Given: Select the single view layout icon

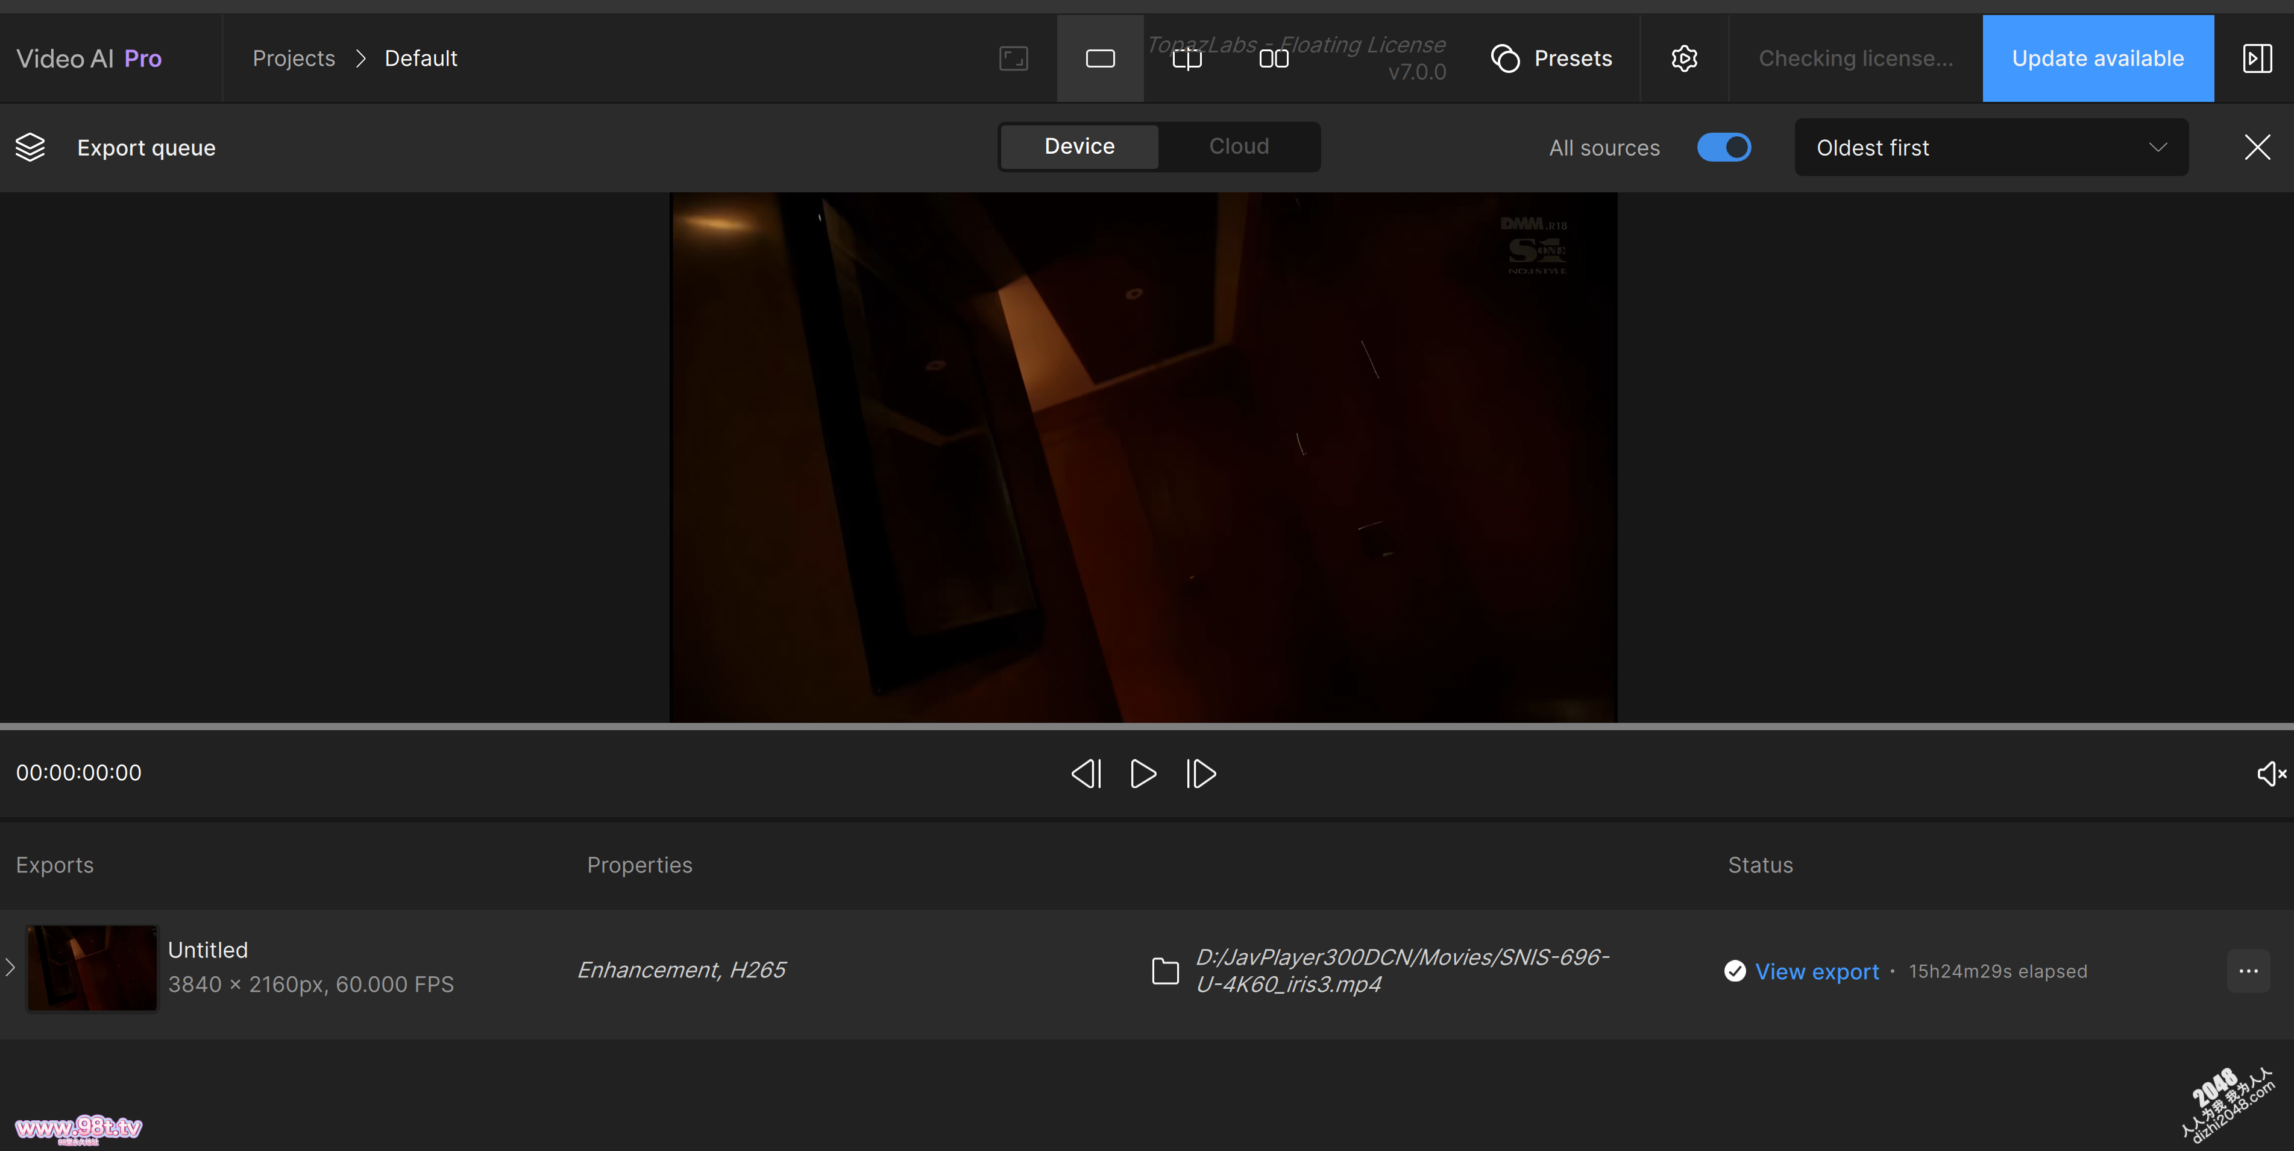Looking at the screenshot, I should coord(1100,59).
